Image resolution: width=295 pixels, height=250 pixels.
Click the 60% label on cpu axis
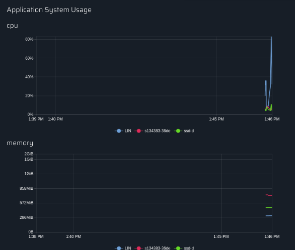tap(29, 58)
